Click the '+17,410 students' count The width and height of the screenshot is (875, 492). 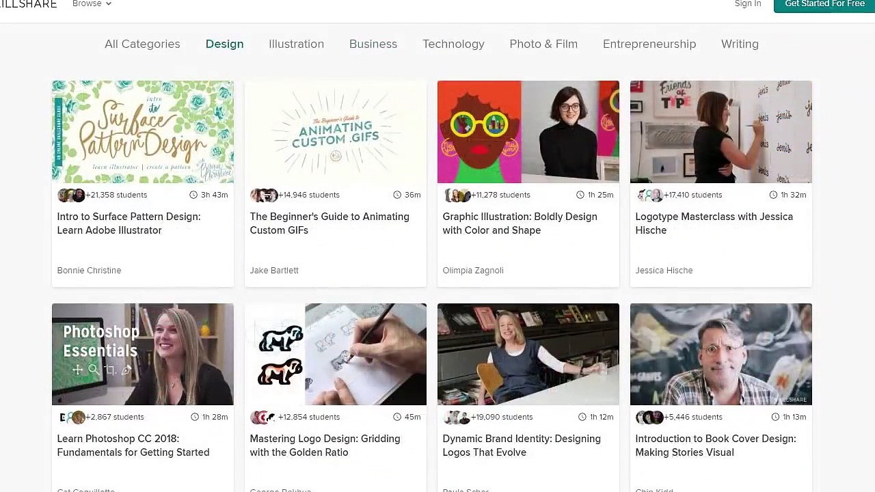point(693,195)
